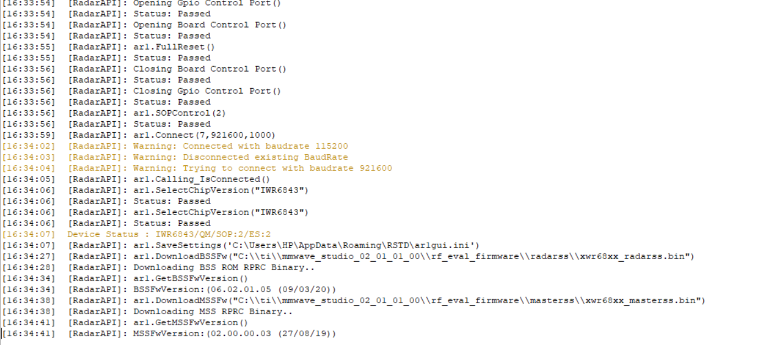Click the ar1.DownloadBSSFw radarss.bin line
This screenshot has height=345, width=764.
coord(348,256)
